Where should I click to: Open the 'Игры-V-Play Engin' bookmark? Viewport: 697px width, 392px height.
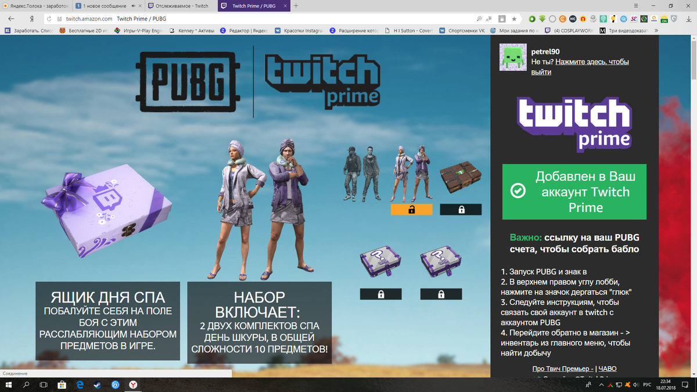[x=139, y=30]
